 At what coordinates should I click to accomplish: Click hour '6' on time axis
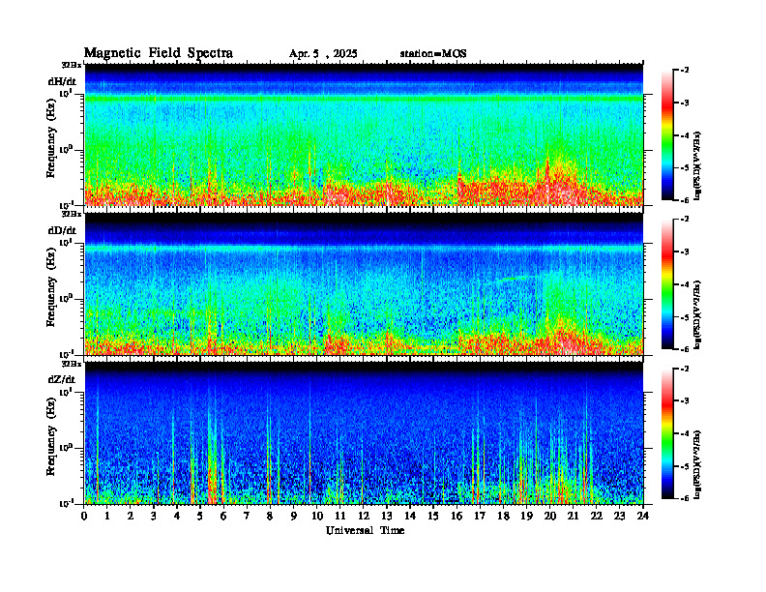pos(223,516)
